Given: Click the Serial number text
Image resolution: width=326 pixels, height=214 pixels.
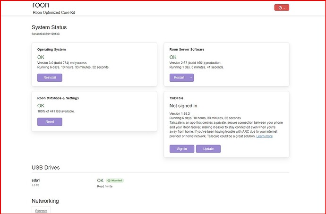Looking at the screenshot, I should 45,34.
